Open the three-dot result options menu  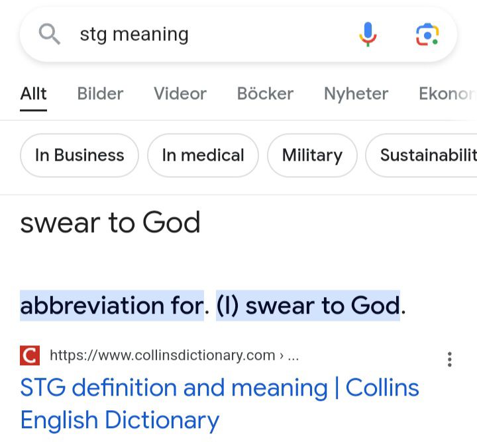tap(450, 359)
